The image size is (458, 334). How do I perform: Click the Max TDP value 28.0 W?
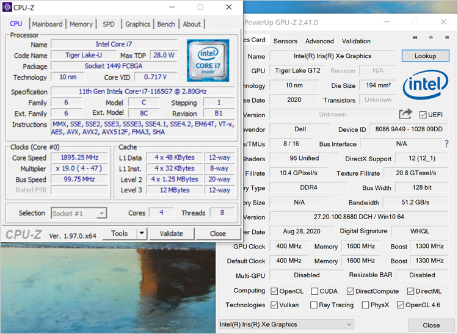click(x=164, y=55)
